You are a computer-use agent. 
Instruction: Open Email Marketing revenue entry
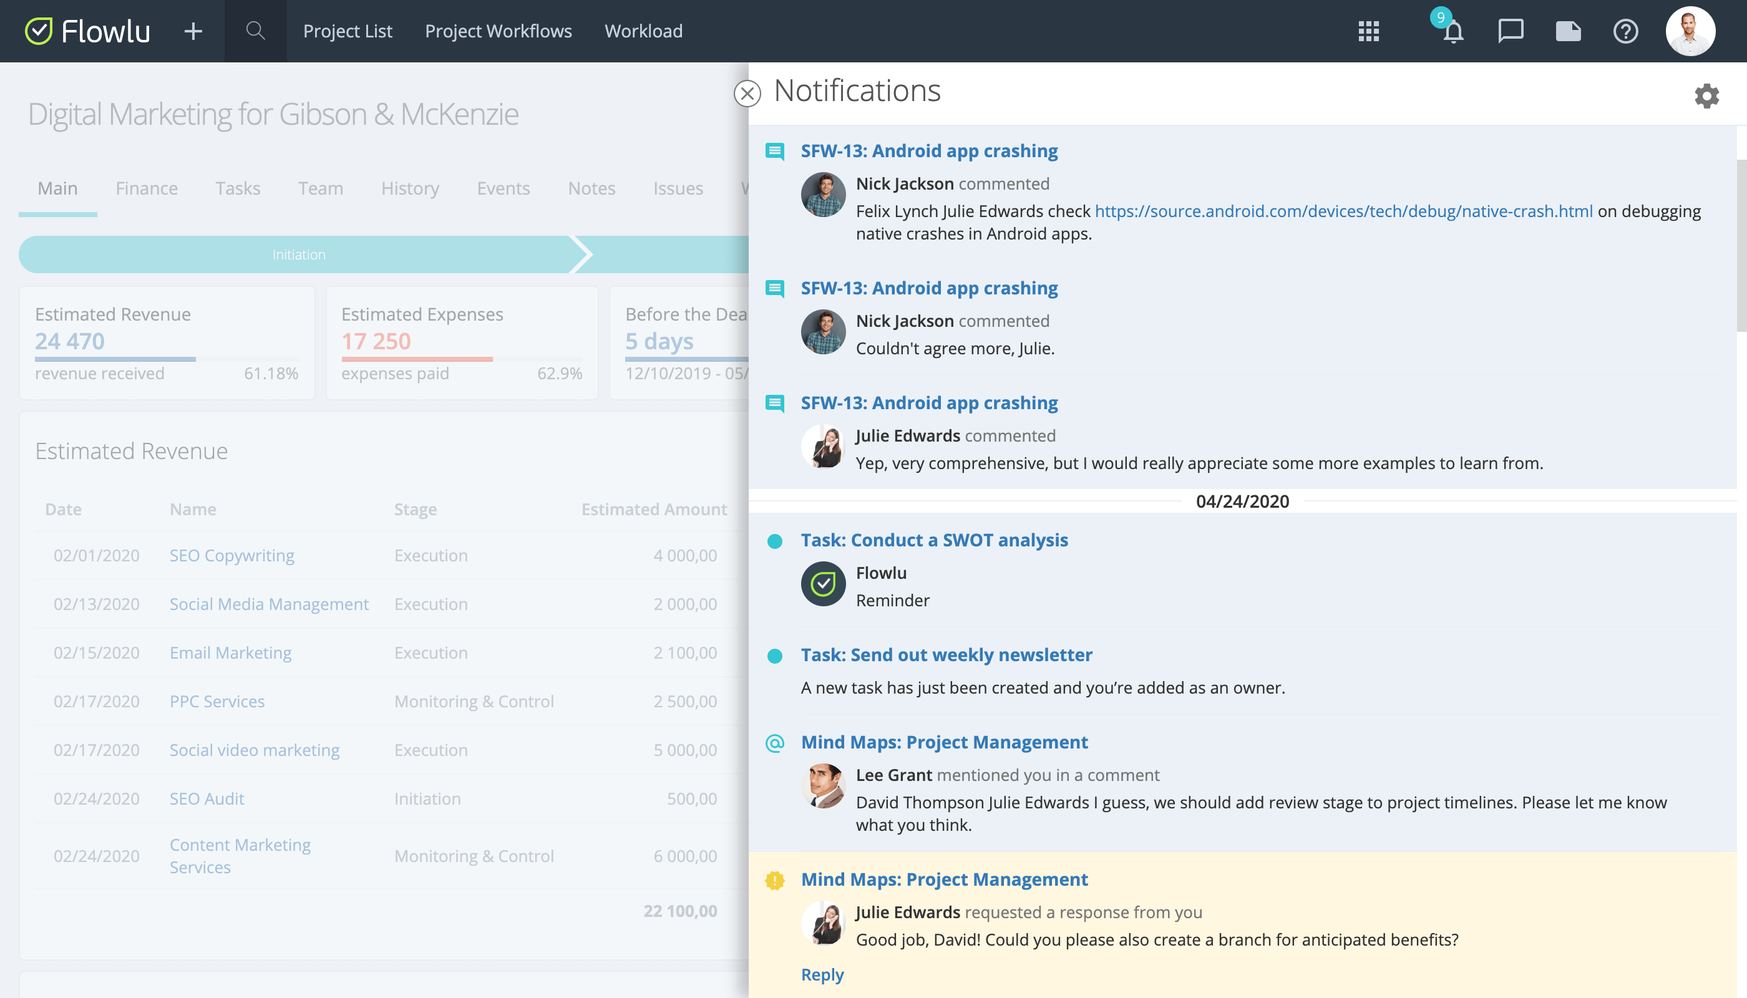tap(230, 652)
